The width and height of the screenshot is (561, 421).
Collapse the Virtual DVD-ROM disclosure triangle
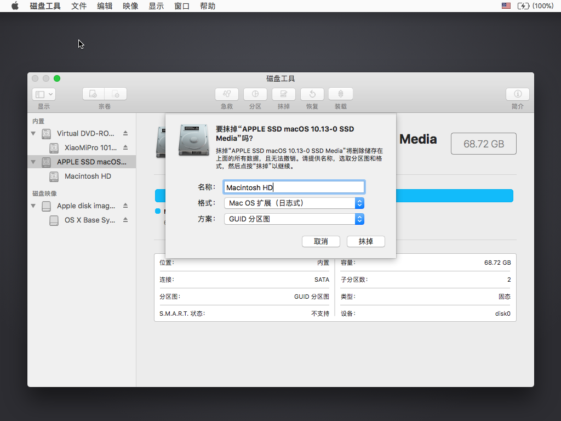(x=33, y=133)
